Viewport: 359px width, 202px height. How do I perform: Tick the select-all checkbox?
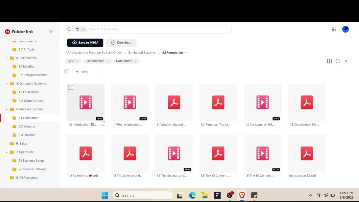(67, 72)
